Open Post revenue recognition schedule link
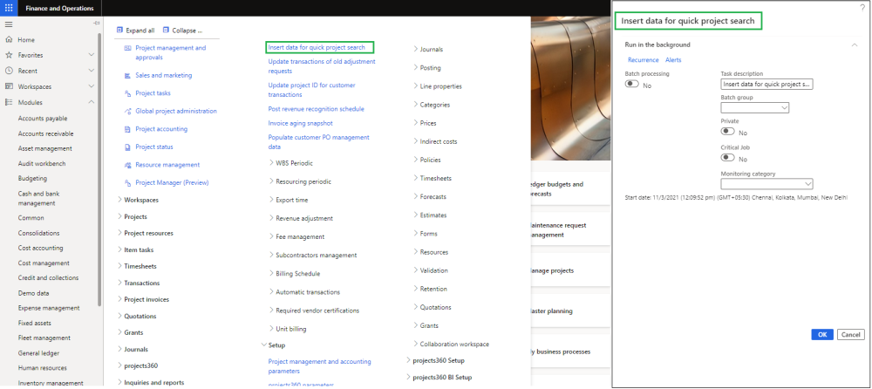 click(x=316, y=109)
